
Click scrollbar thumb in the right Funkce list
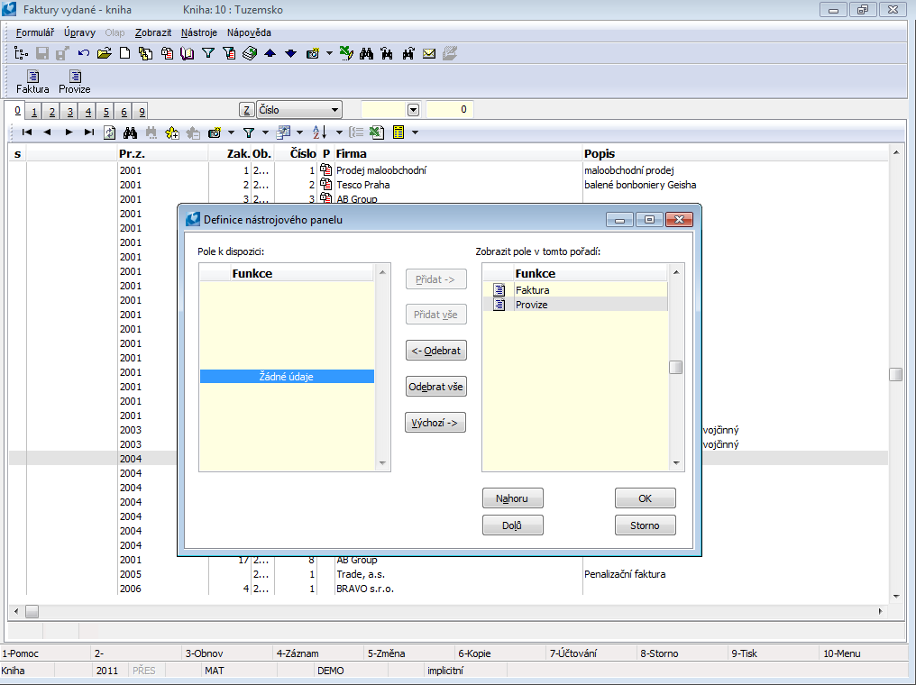click(x=675, y=367)
